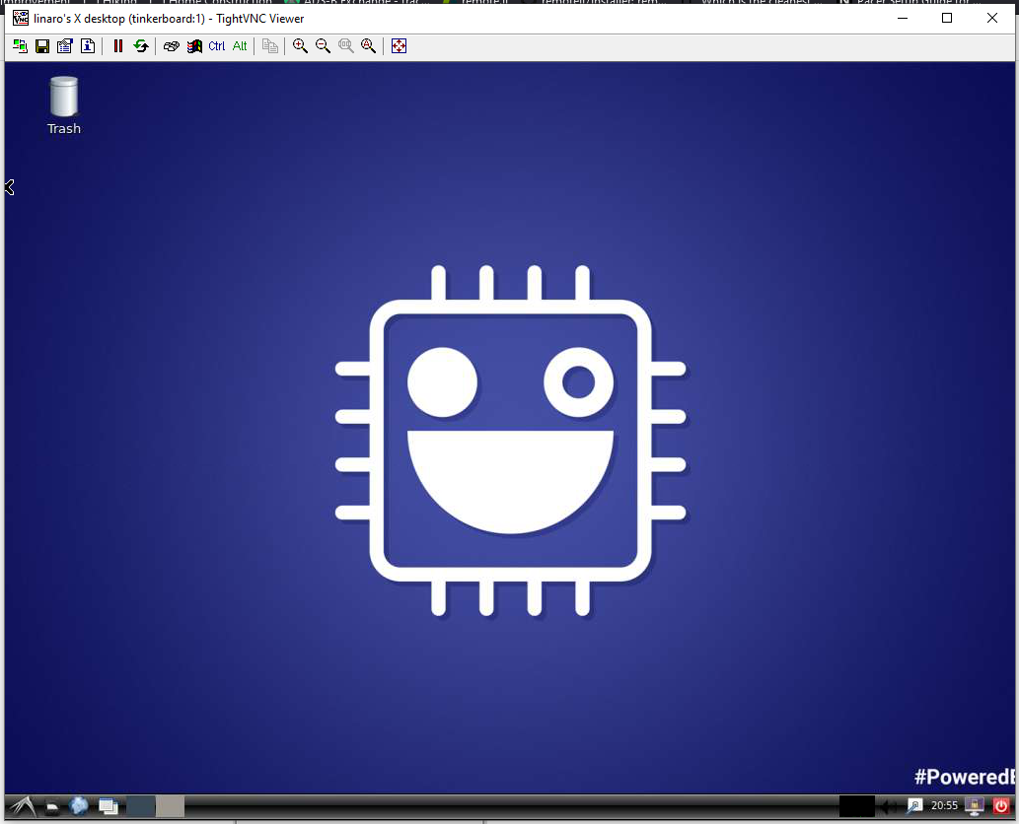Open the volume speaker control
The height and width of the screenshot is (824, 1019).
coord(888,806)
